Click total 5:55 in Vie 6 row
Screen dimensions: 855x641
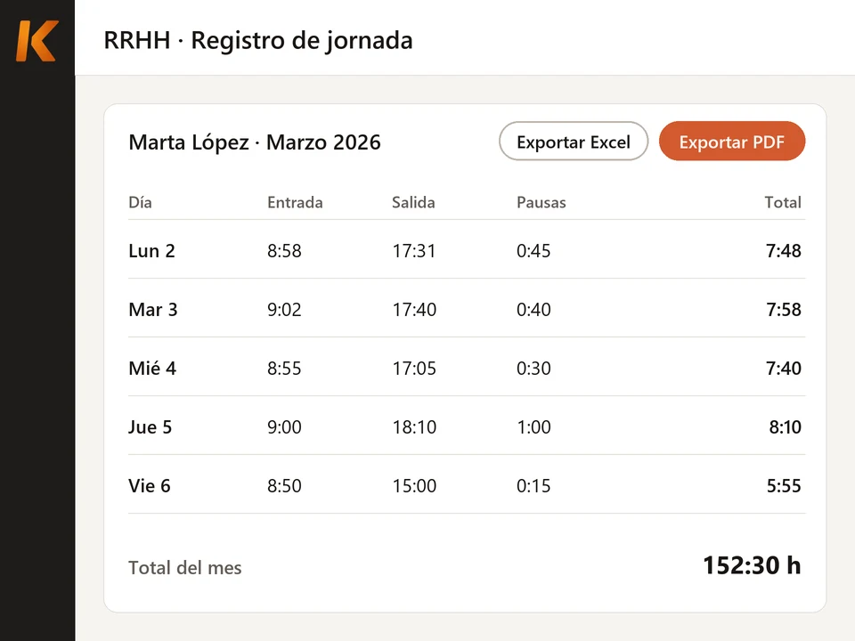(784, 486)
